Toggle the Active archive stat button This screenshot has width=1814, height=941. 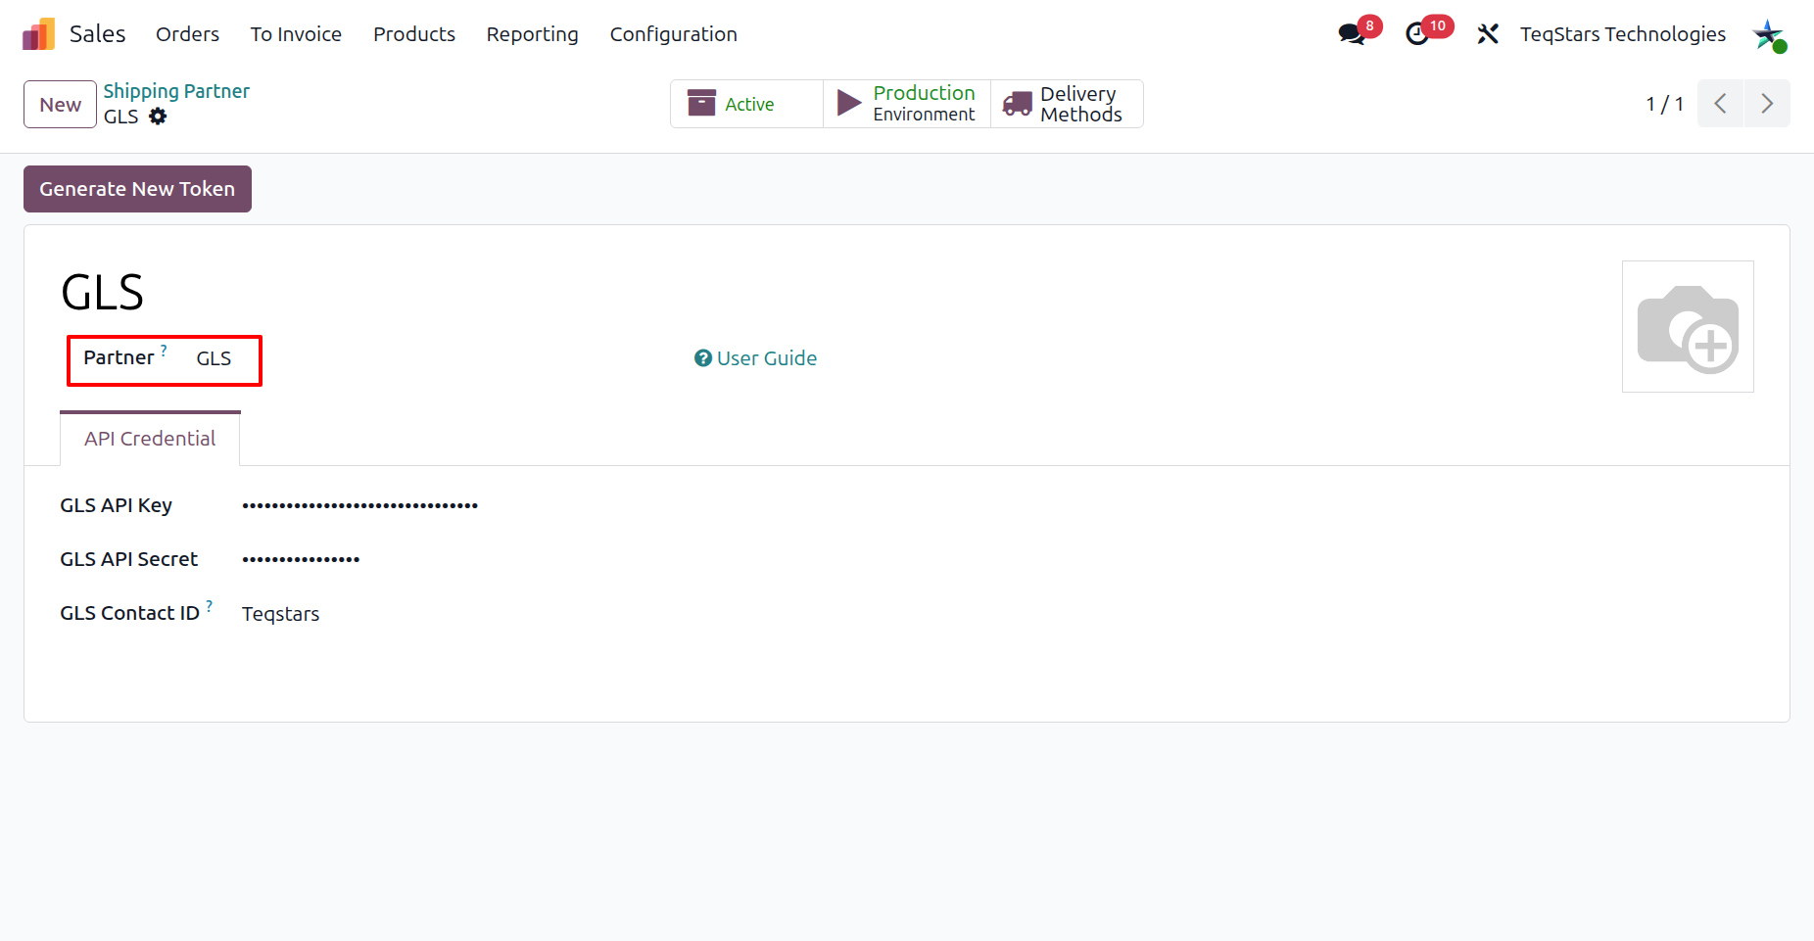[x=746, y=104]
